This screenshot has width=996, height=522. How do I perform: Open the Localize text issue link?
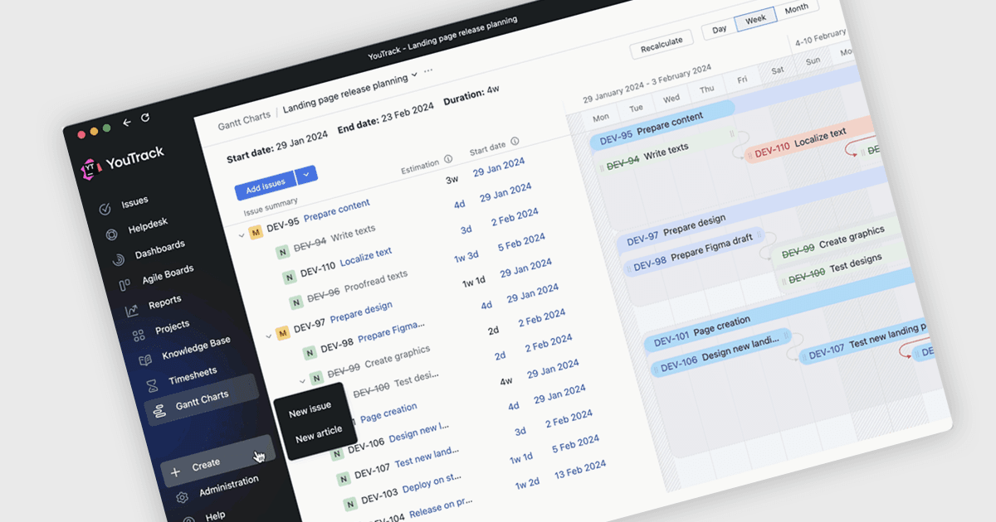[366, 258]
